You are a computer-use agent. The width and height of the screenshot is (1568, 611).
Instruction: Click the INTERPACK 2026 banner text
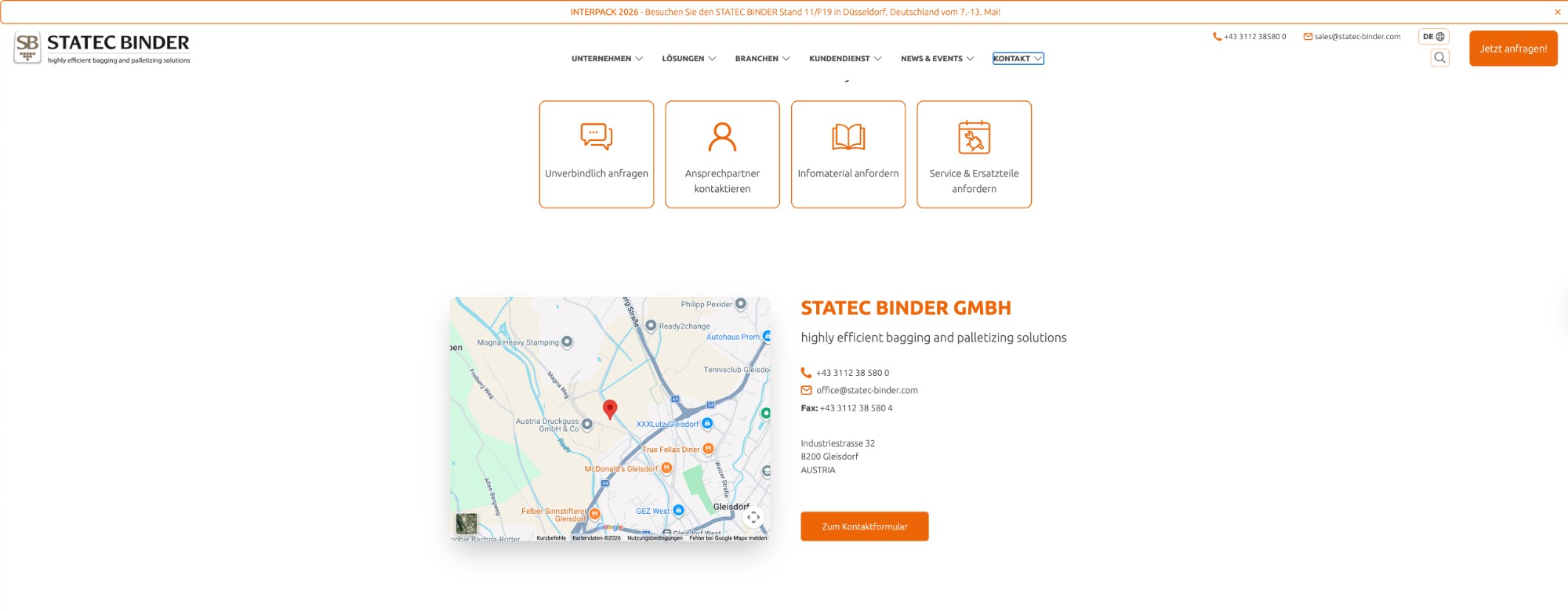click(785, 12)
